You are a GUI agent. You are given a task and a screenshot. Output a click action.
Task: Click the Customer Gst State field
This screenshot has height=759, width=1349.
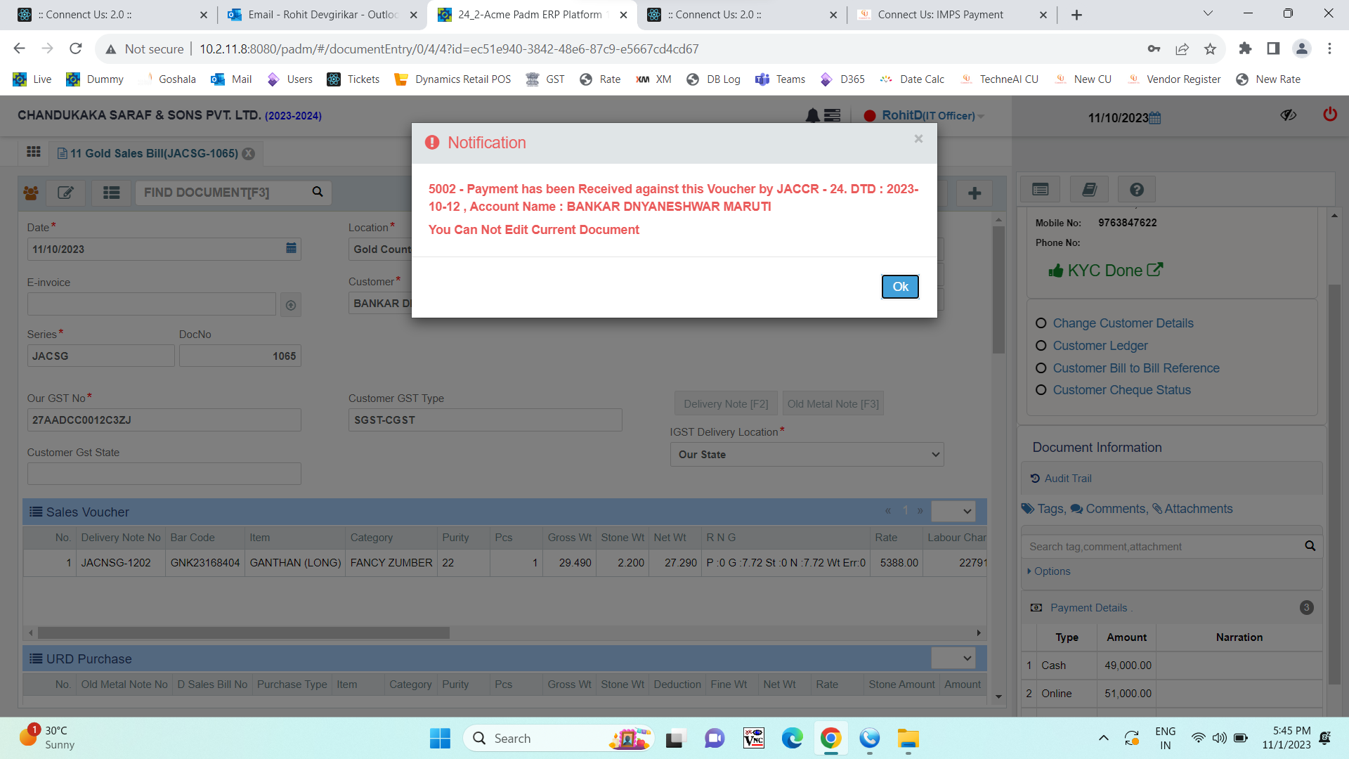[164, 474]
